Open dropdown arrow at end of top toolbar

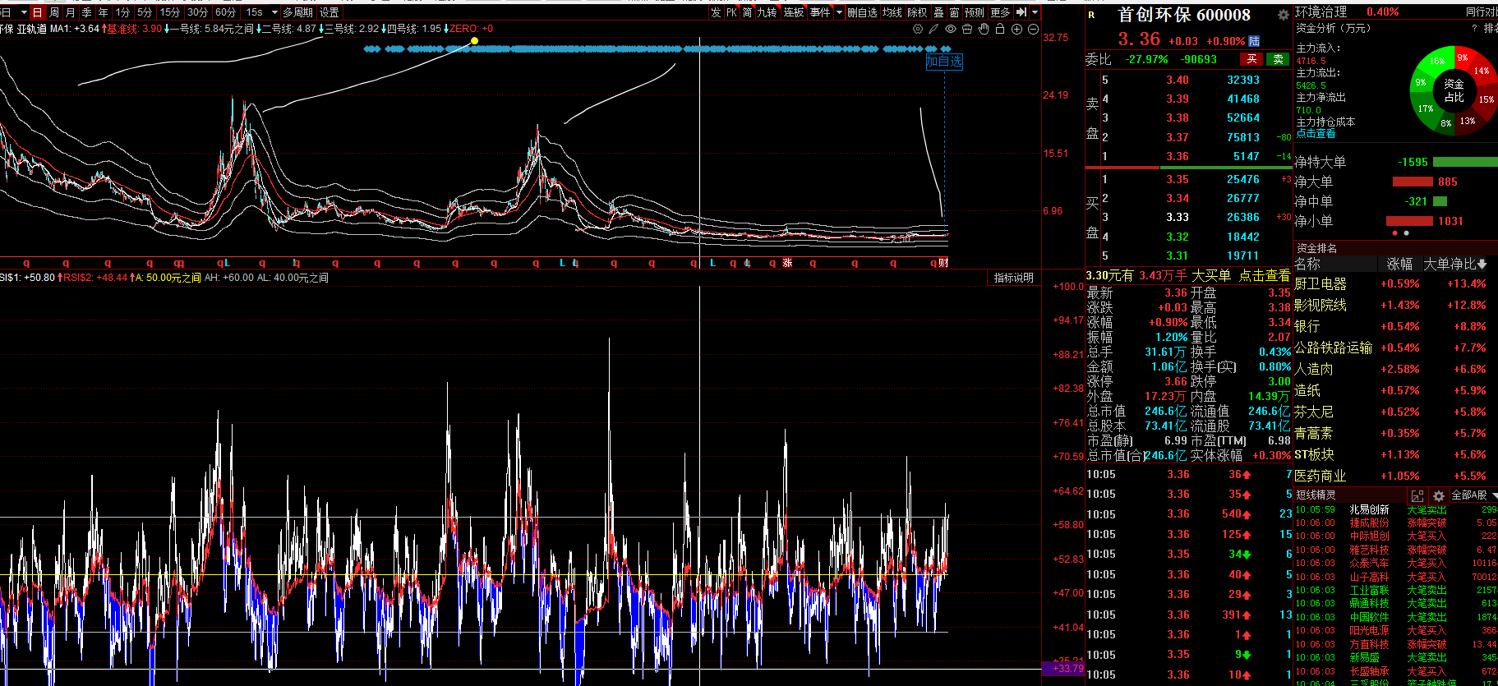(1035, 12)
